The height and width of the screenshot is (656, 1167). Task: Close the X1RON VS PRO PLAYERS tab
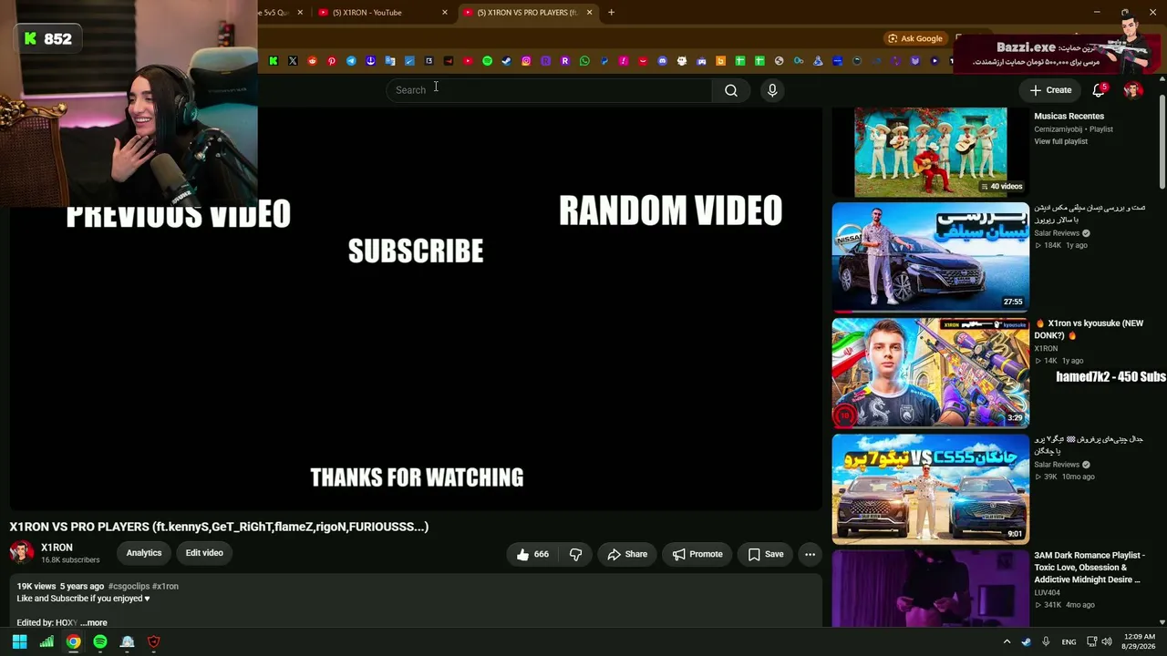coord(590,13)
